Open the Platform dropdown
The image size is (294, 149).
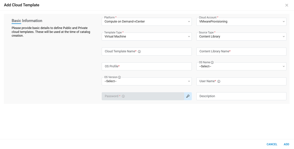click(147, 22)
